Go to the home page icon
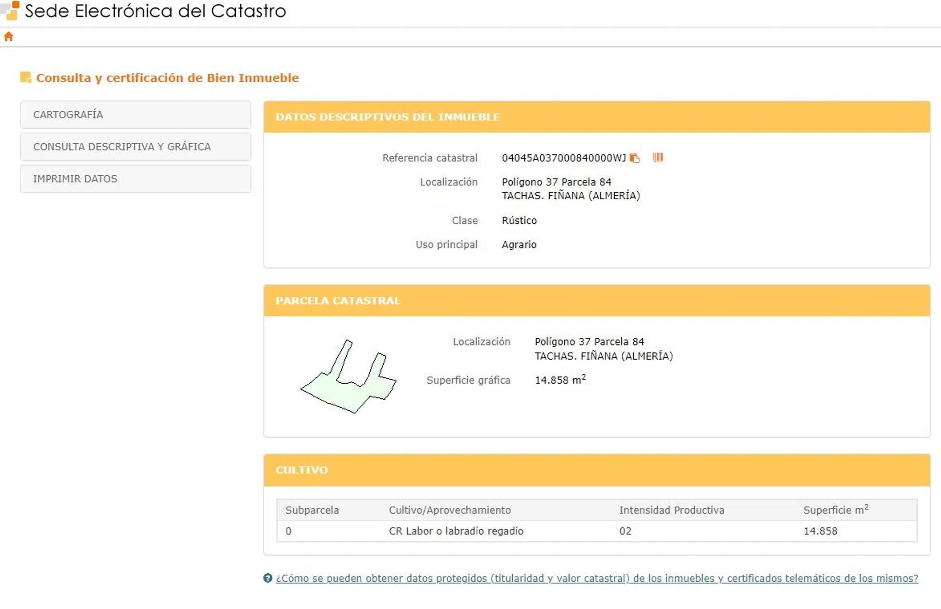This screenshot has height=609, width=941. click(x=9, y=37)
